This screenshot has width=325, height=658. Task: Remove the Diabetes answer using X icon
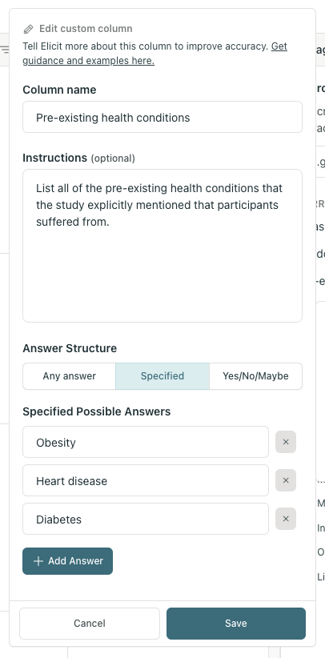(x=286, y=519)
